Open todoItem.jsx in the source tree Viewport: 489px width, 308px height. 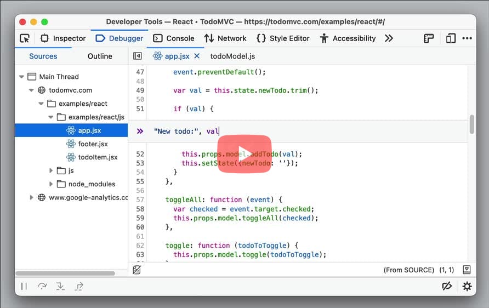(x=98, y=157)
